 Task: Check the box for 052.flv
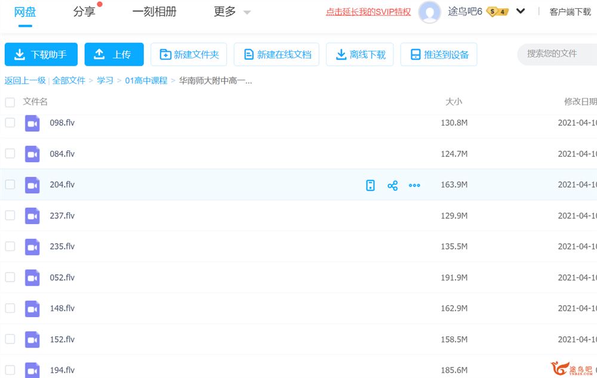point(10,277)
